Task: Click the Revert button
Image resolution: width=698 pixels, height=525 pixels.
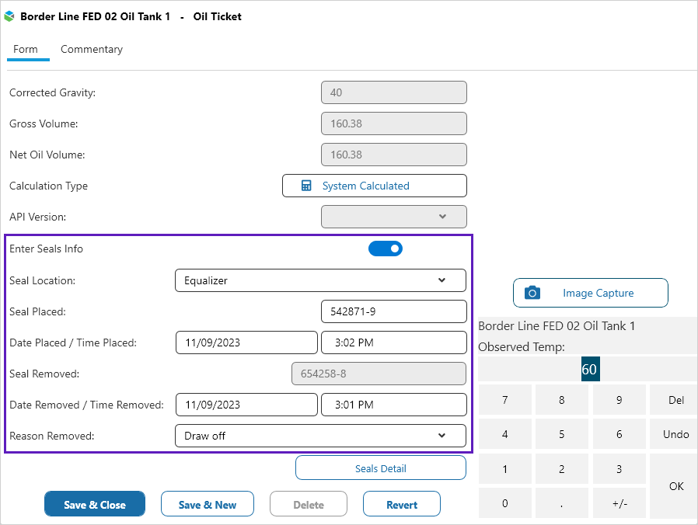Action: pos(402,505)
